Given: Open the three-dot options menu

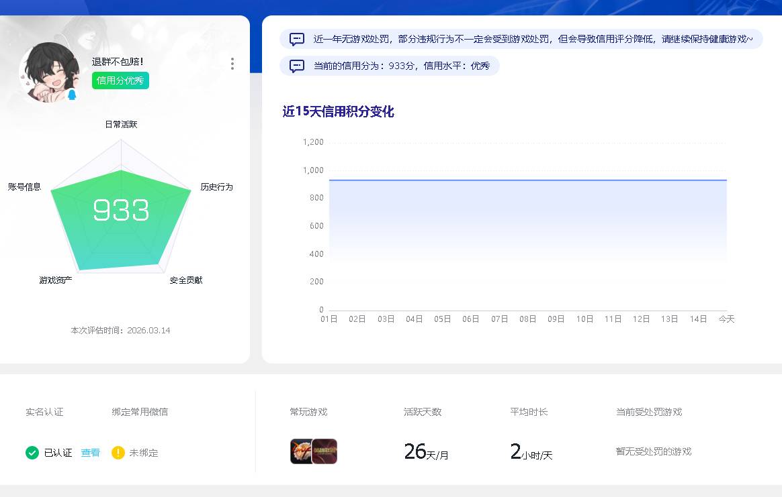Looking at the screenshot, I should click(232, 64).
